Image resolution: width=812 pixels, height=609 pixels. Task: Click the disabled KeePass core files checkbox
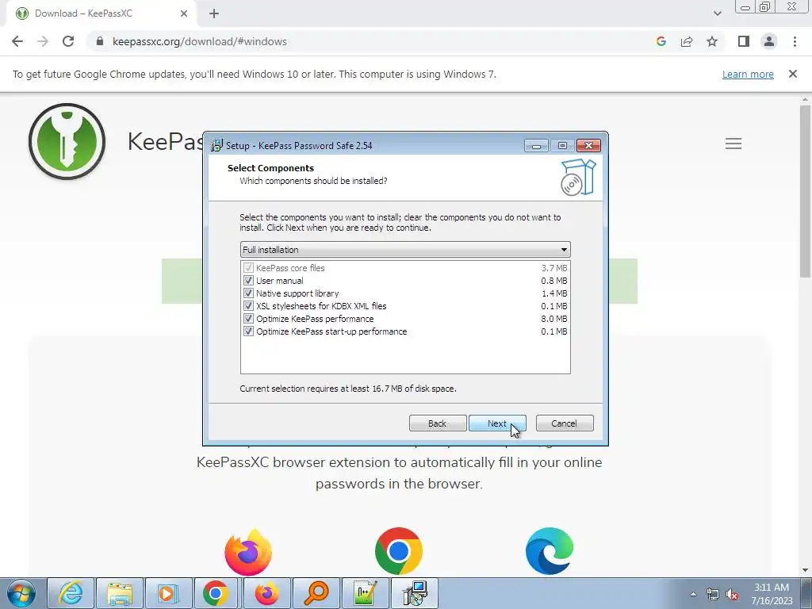pyautogui.click(x=248, y=268)
